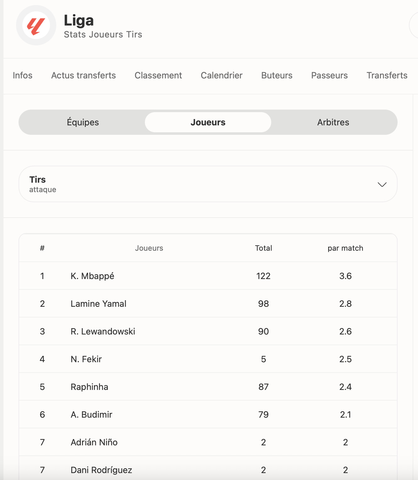This screenshot has height=480, width=418.
Task: Open the Transferts tab
Action: [x=387, y=76]
